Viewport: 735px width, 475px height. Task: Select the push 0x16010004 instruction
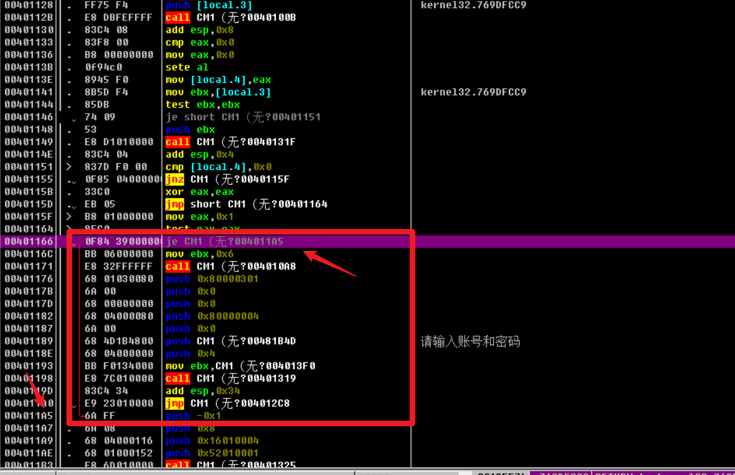click(x=212, y=441)
